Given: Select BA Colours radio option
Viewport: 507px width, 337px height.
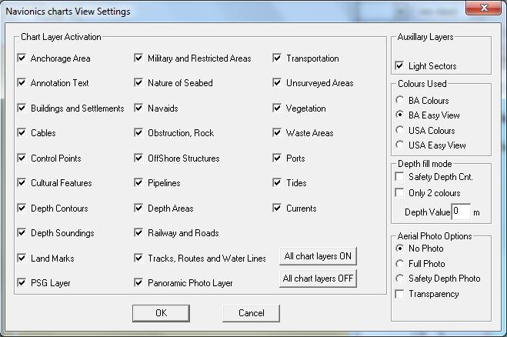Looking at the screenshot, I should (399, 100).
